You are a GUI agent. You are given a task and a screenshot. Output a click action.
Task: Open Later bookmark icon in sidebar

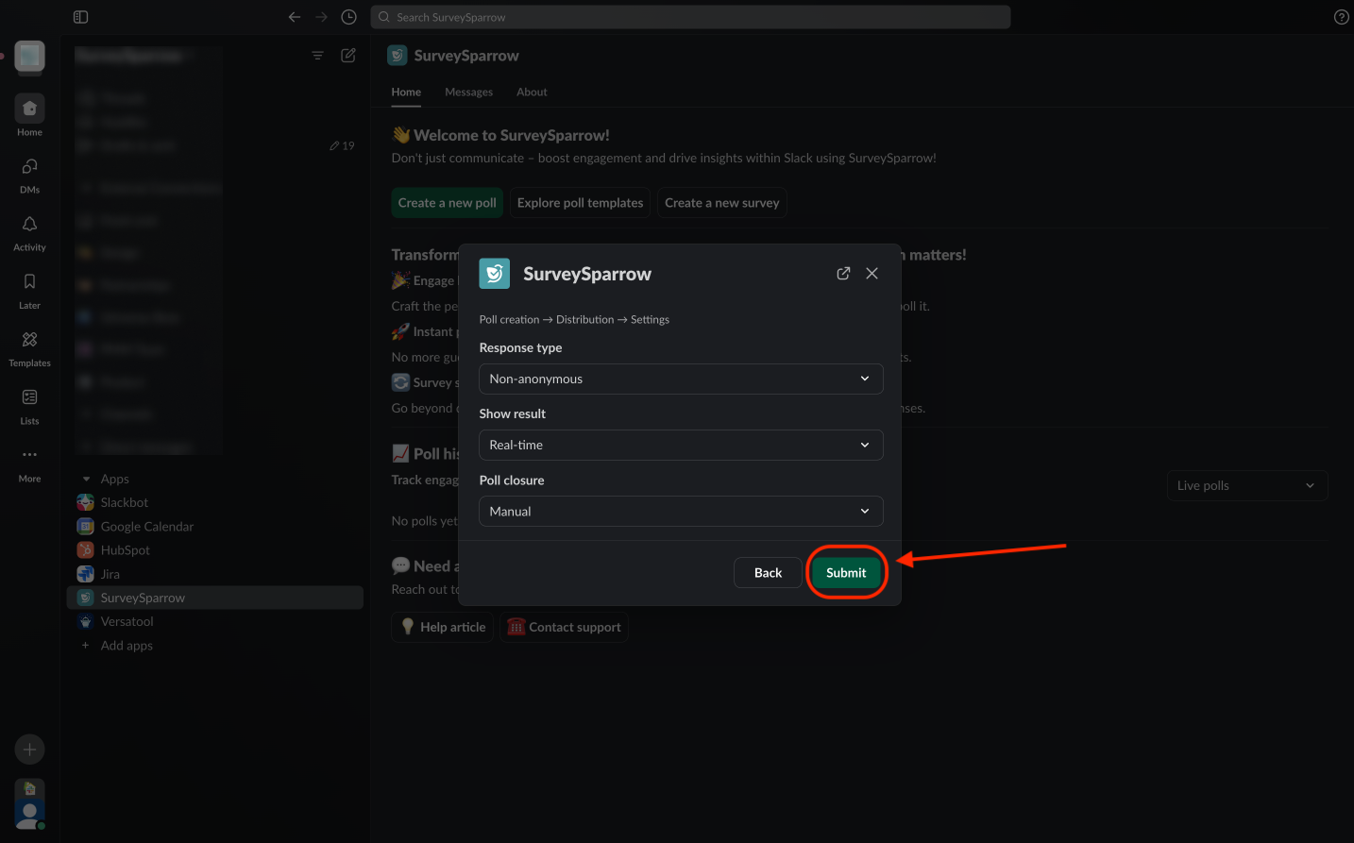pos(29,282)
